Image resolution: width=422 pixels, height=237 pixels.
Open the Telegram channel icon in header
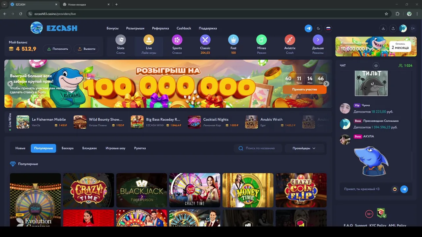click(x=309, y=28)
